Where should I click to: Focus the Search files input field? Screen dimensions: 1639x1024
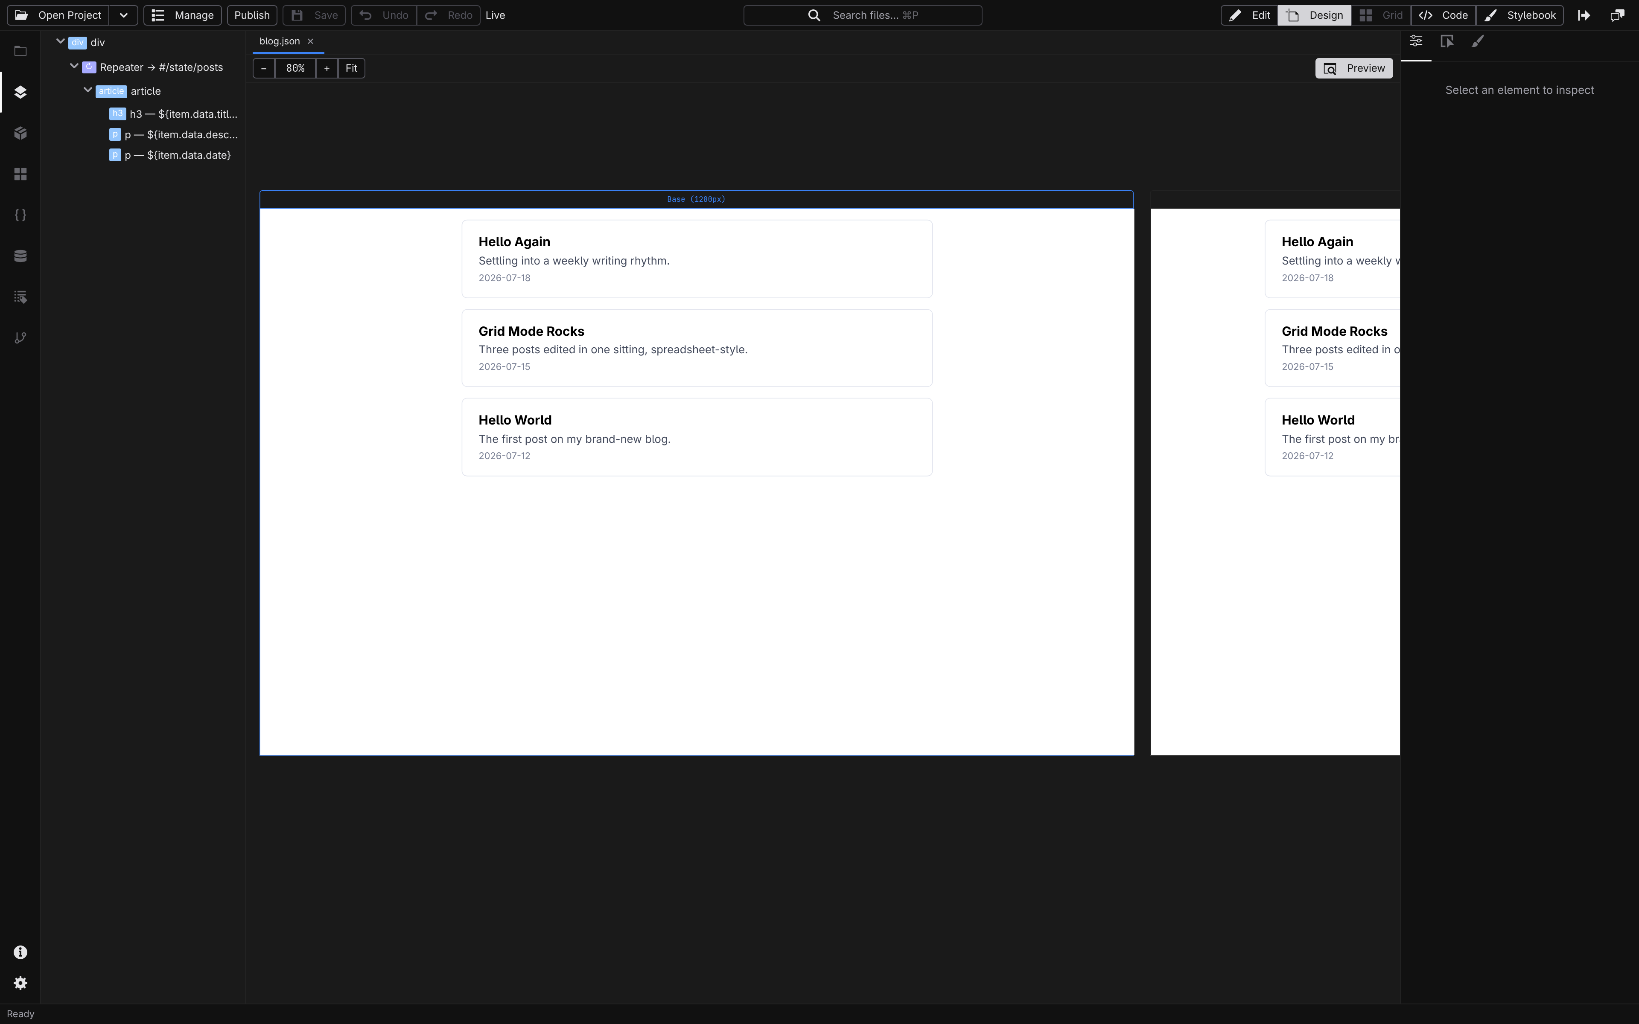(x=863, y=15)
